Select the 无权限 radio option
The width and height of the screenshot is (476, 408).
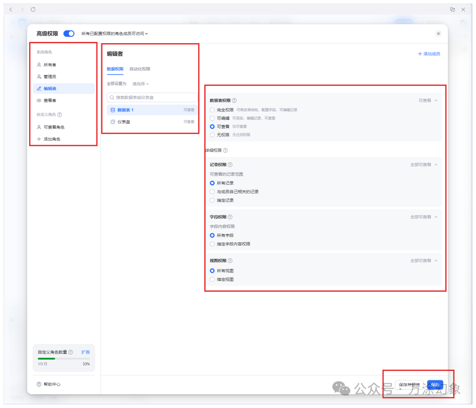[x=212, y=135]
